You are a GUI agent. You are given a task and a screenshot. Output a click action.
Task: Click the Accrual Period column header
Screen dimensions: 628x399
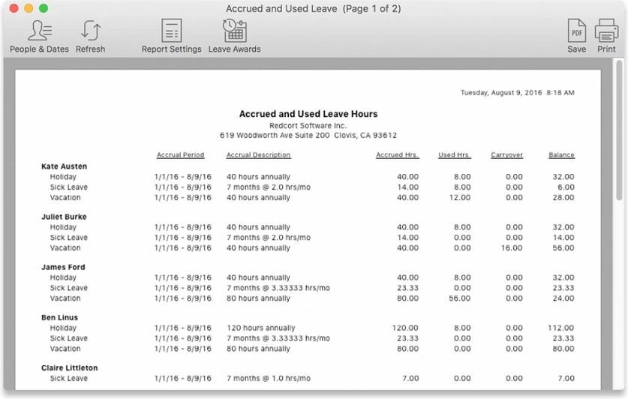[180, 155]
